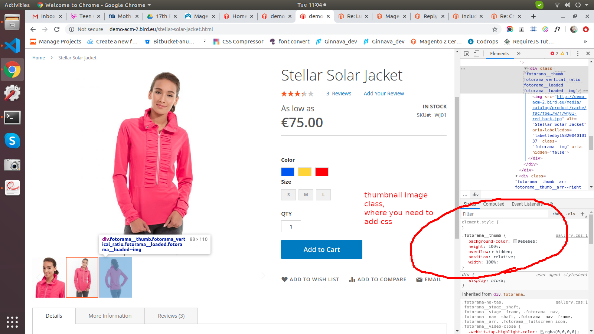Open the More Information product tab
Viewport: 594px width, 334px height.
[x=110, y=315]
